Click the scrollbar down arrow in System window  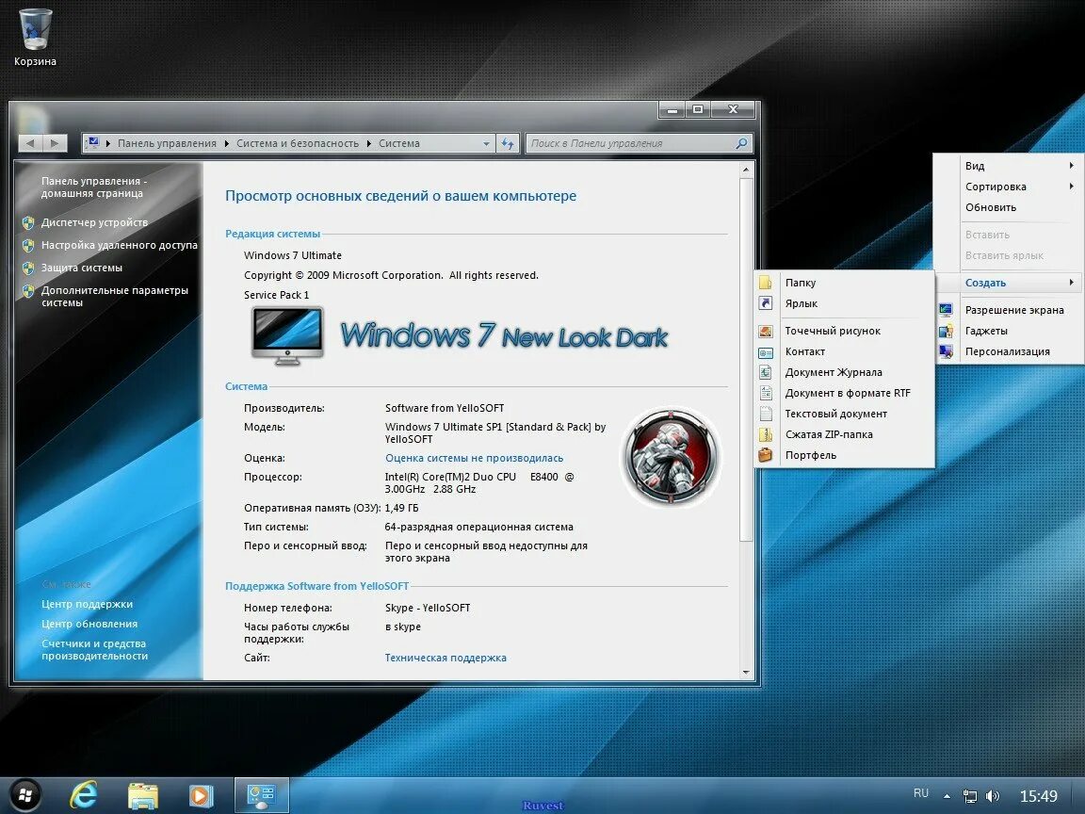pyautogui.click(x=746, y=672)
